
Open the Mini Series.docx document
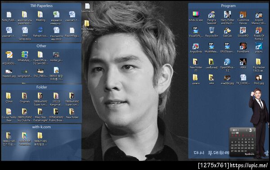(25, 34)
